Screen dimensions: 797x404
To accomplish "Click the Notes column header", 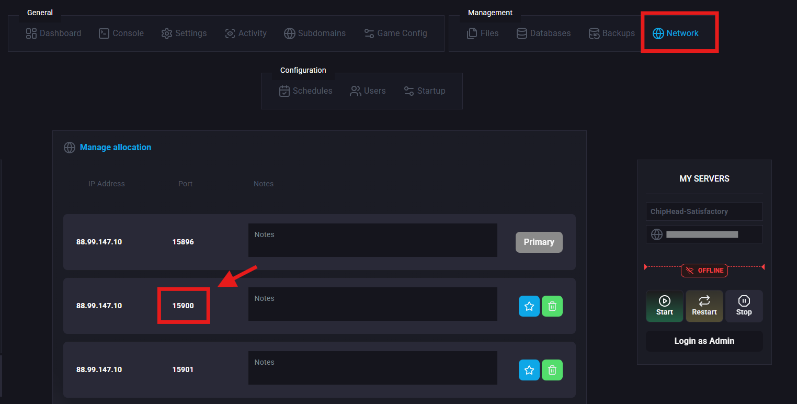I will point(264,184).
